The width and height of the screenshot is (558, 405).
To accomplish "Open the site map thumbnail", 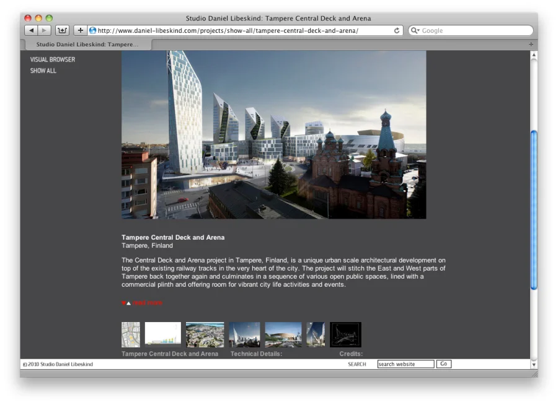I will pyautogui.click(x=131, y=334).
